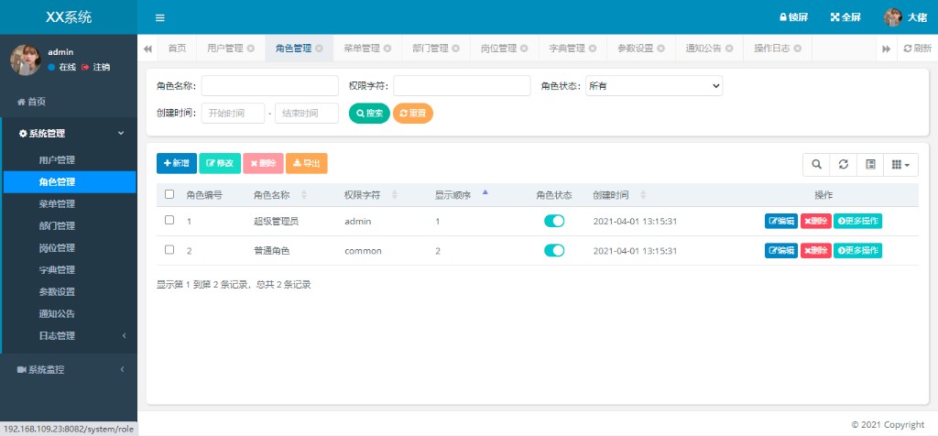Close the 用户管理 tab

tap(251, 49)
